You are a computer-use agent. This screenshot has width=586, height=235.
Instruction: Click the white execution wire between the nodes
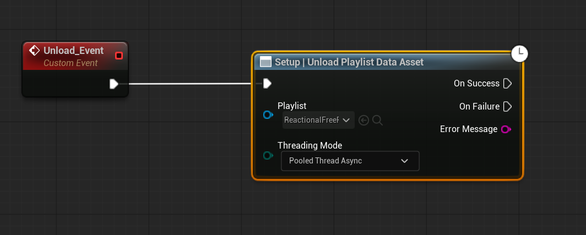[190, 84]
